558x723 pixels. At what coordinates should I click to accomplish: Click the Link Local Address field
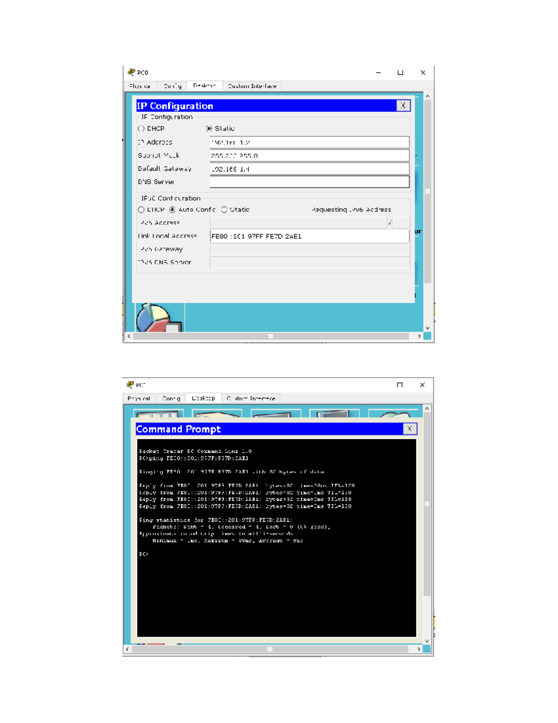[309, 236]
